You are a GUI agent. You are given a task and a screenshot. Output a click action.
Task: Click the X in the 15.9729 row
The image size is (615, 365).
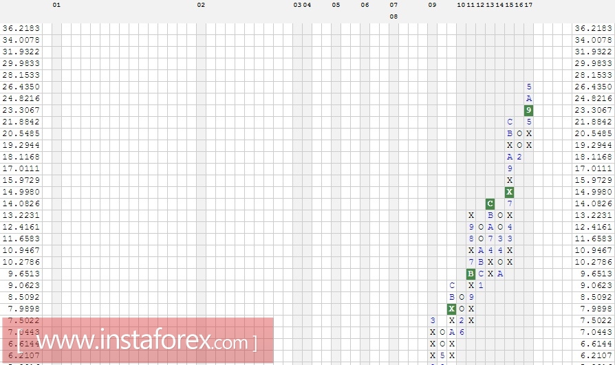[510, 180]
